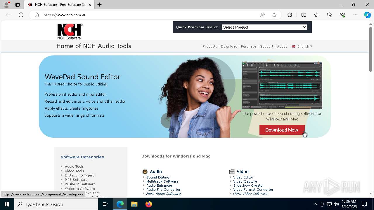View site information lock icon
Image resolution: width=374 pixels, height=210 pixels.
pyautogui.click(x=37, y=15)
